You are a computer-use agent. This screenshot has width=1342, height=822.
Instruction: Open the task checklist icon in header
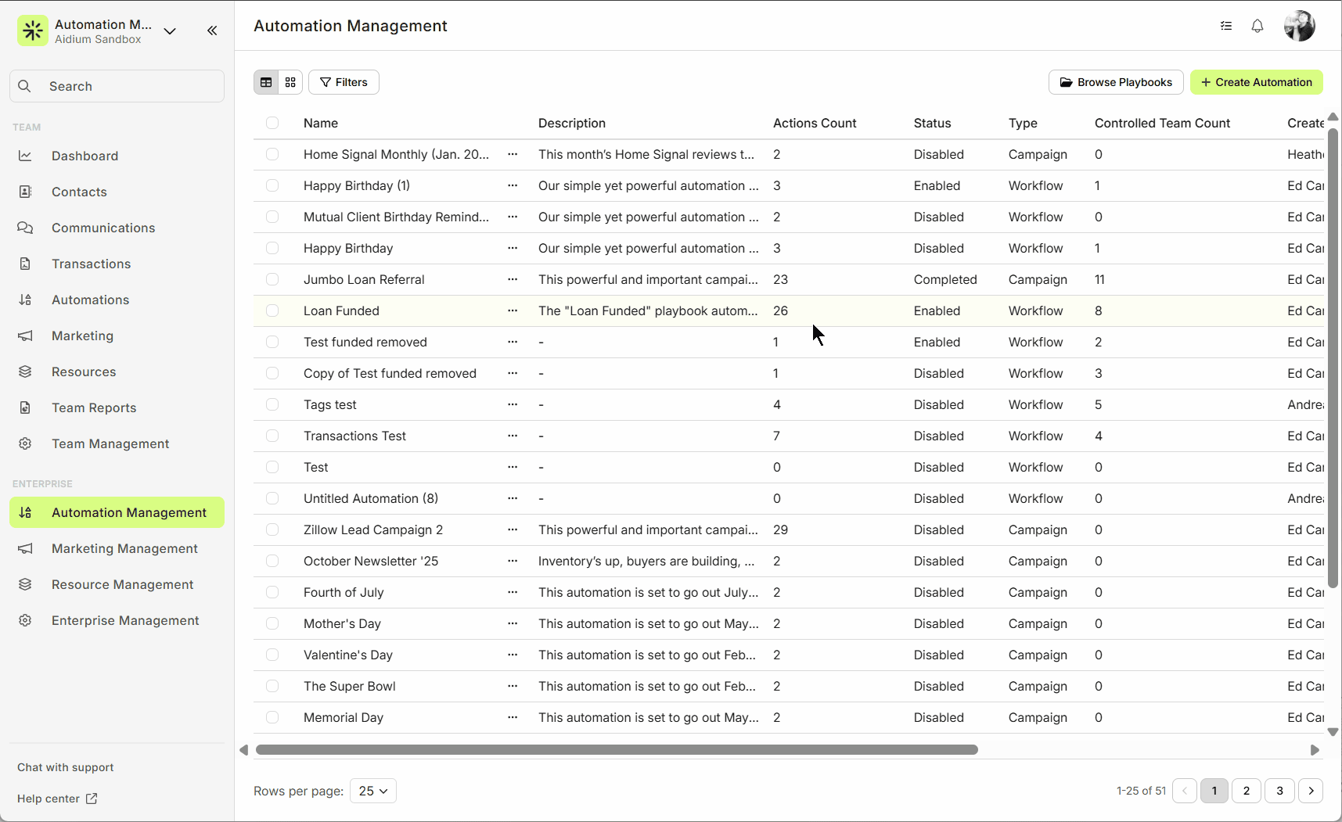[1226, 26]
